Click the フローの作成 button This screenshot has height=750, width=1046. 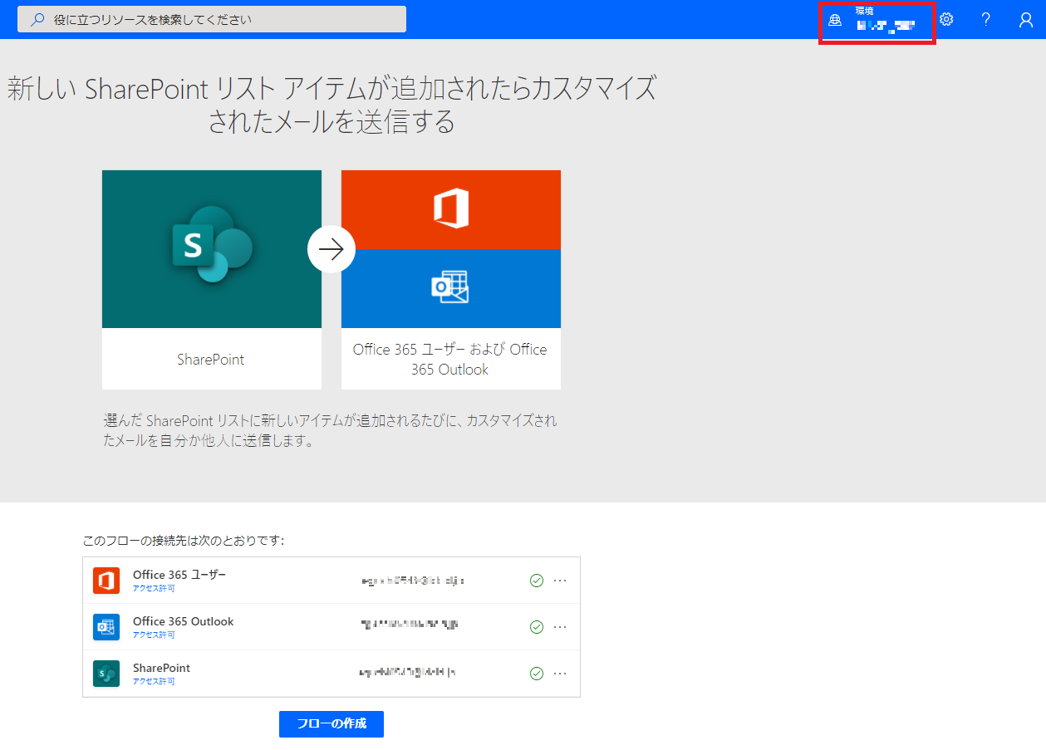[x=331, y=723]
